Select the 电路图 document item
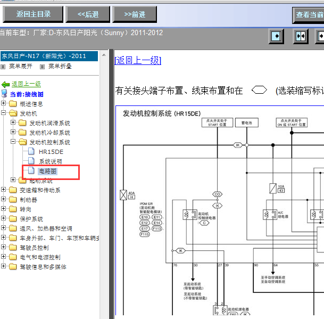324x319 pixels. point(47,171)
